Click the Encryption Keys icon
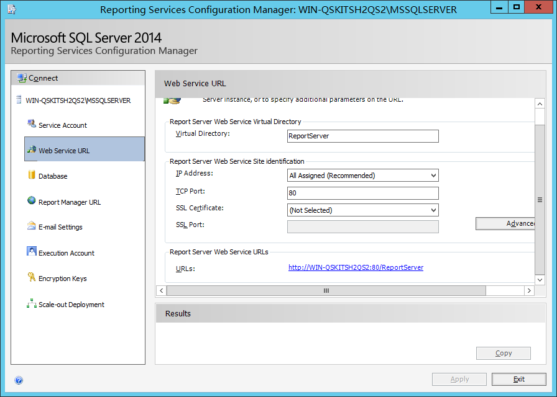Image resolution: width=557 pixels, height=397 pixels. coord(32,277)
